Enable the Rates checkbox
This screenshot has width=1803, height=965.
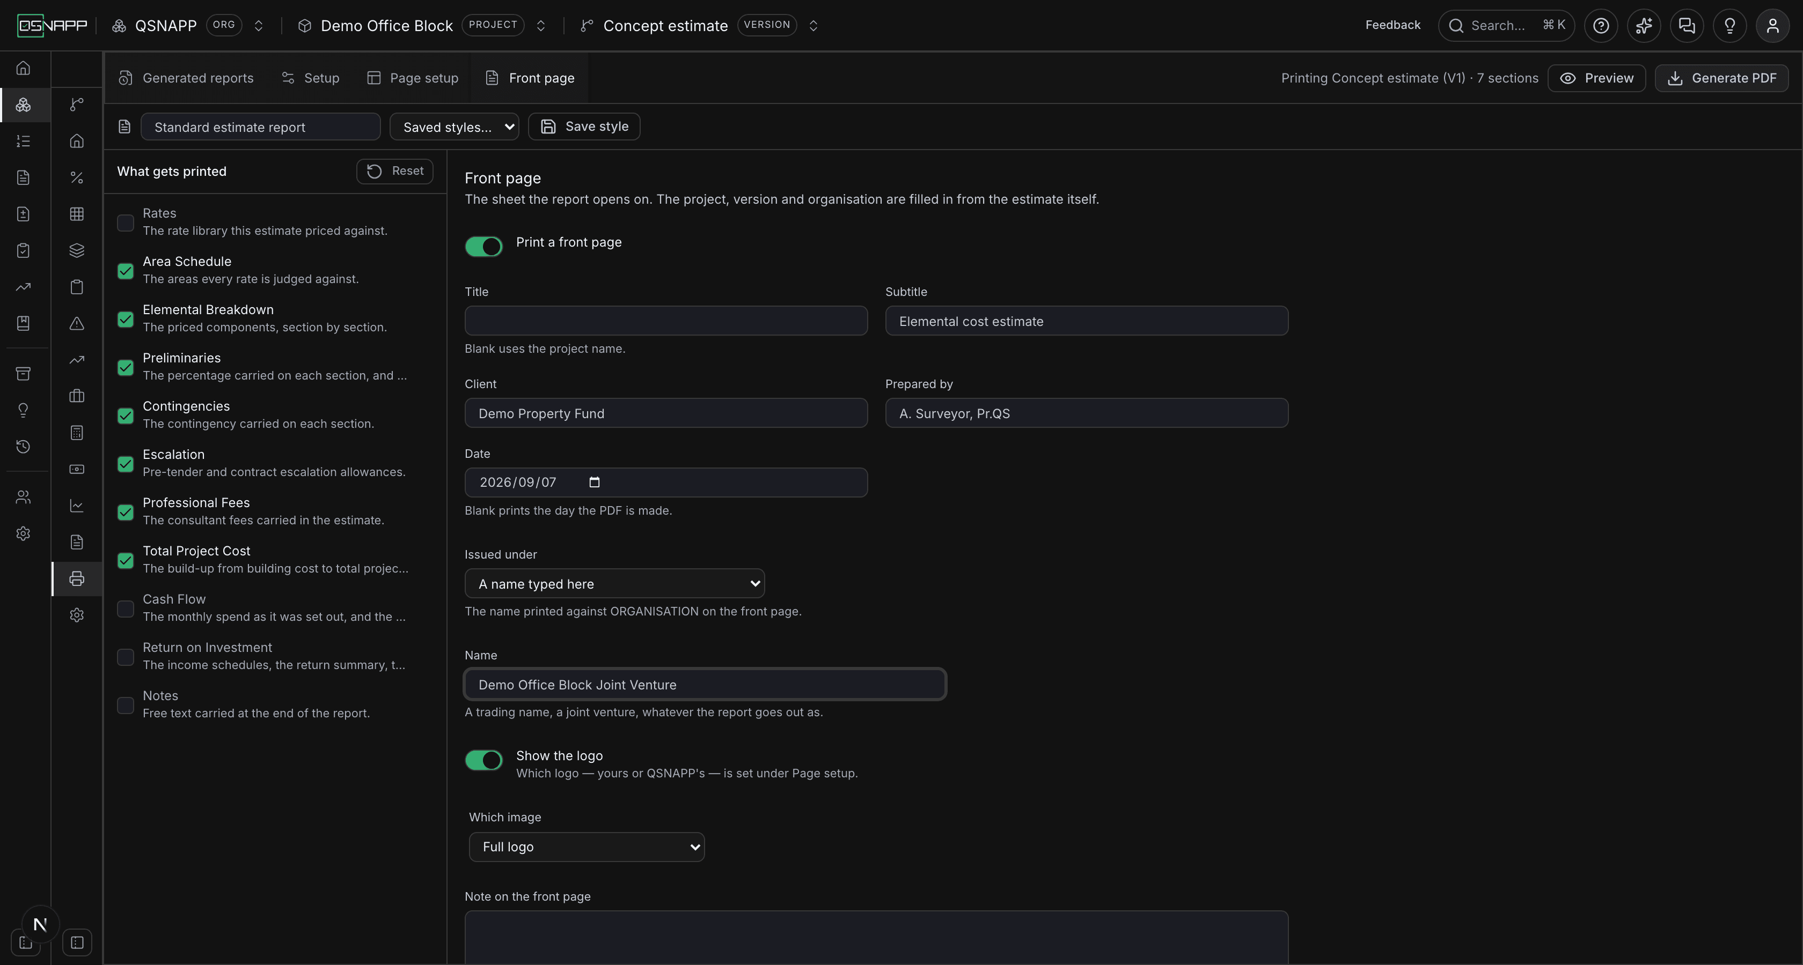coord(125,222)
